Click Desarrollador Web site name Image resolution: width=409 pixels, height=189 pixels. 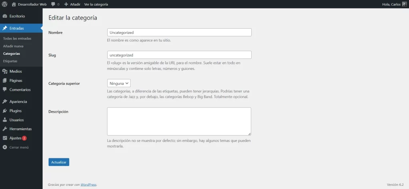click(32, 4)
